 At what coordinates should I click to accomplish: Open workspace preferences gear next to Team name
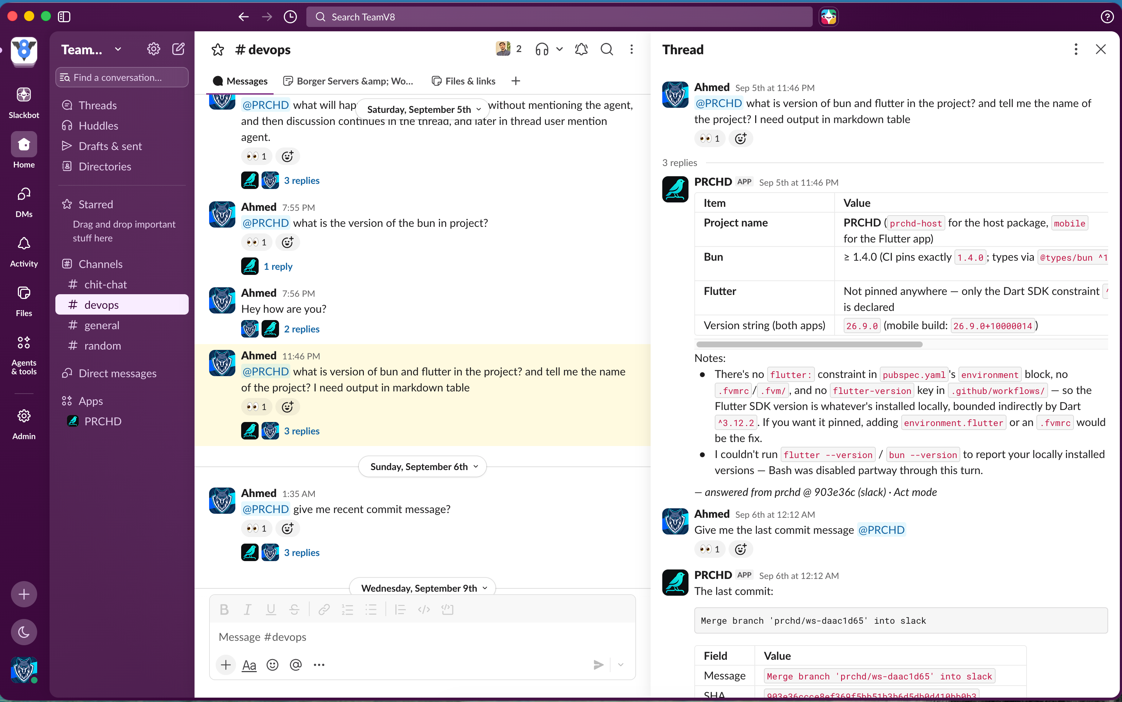tap(153, 49)
